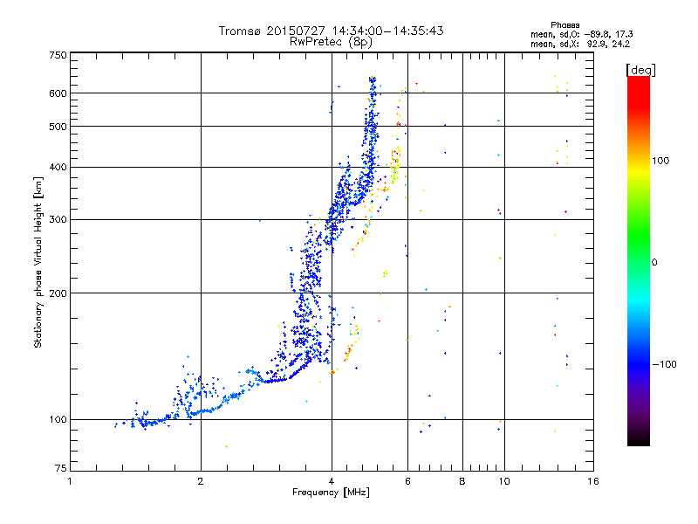Screen dimensions: 698x524
Task: Click the rainbow phase colorbar
Action: click(x=639, y=261)
